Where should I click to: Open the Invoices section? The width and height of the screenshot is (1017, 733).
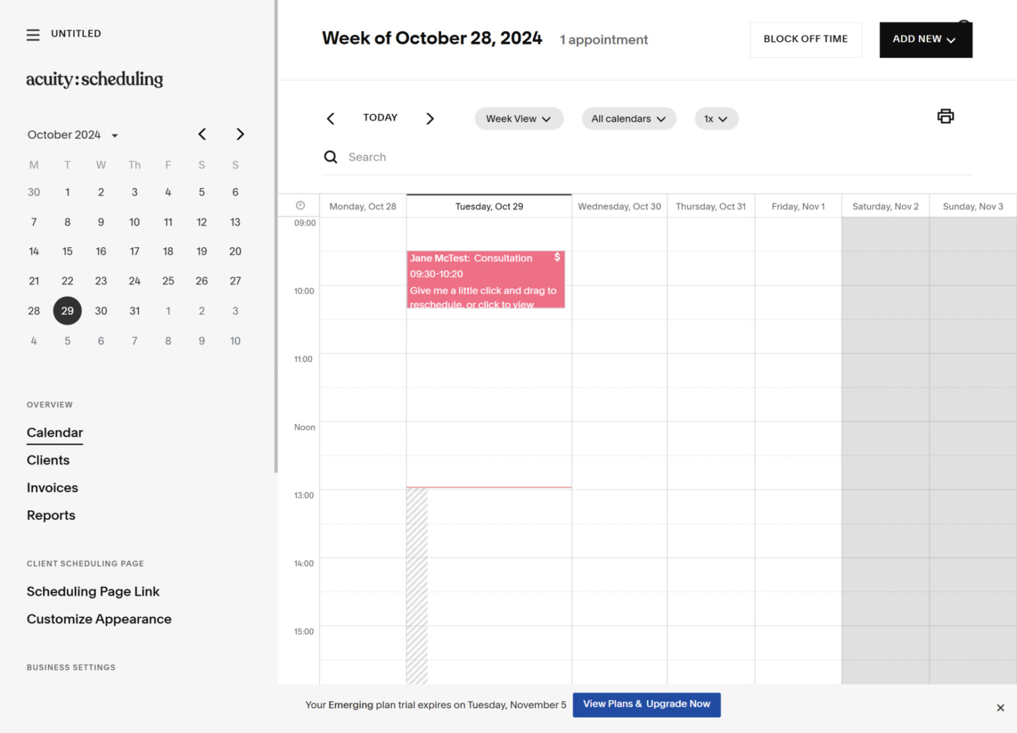click(52, 488)
